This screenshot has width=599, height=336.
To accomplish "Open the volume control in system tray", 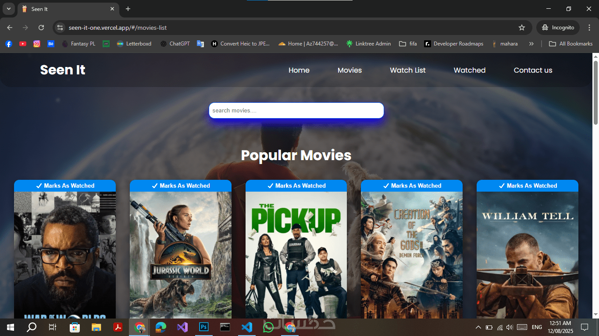I will (x=510, y=327).
